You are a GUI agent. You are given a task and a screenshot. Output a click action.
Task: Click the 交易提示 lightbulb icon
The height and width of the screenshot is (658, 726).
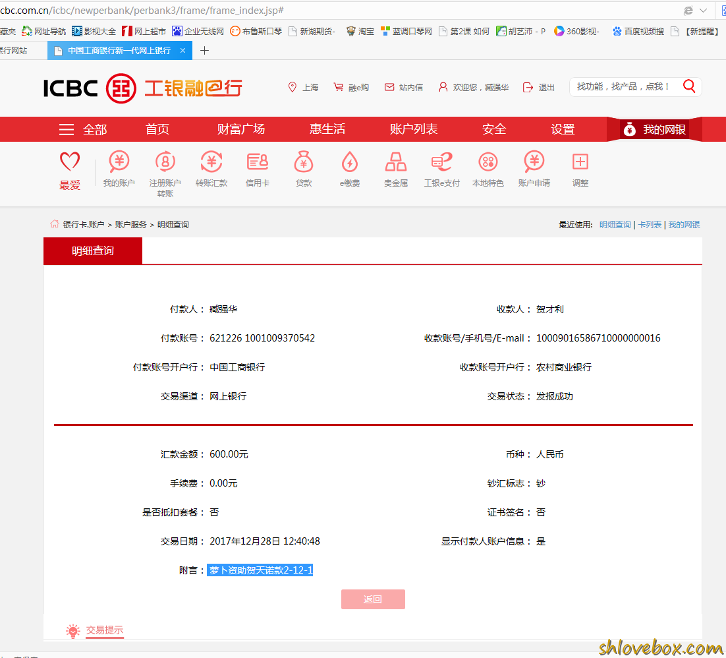click(x=72, y=631)
